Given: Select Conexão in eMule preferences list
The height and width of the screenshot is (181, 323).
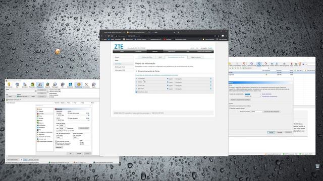Looking at the screenshot, I should tap(41, 114).
